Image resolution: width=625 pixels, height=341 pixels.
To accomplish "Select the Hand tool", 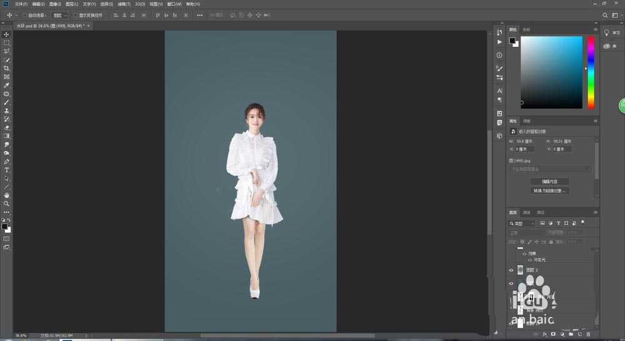I will [7, 195].
